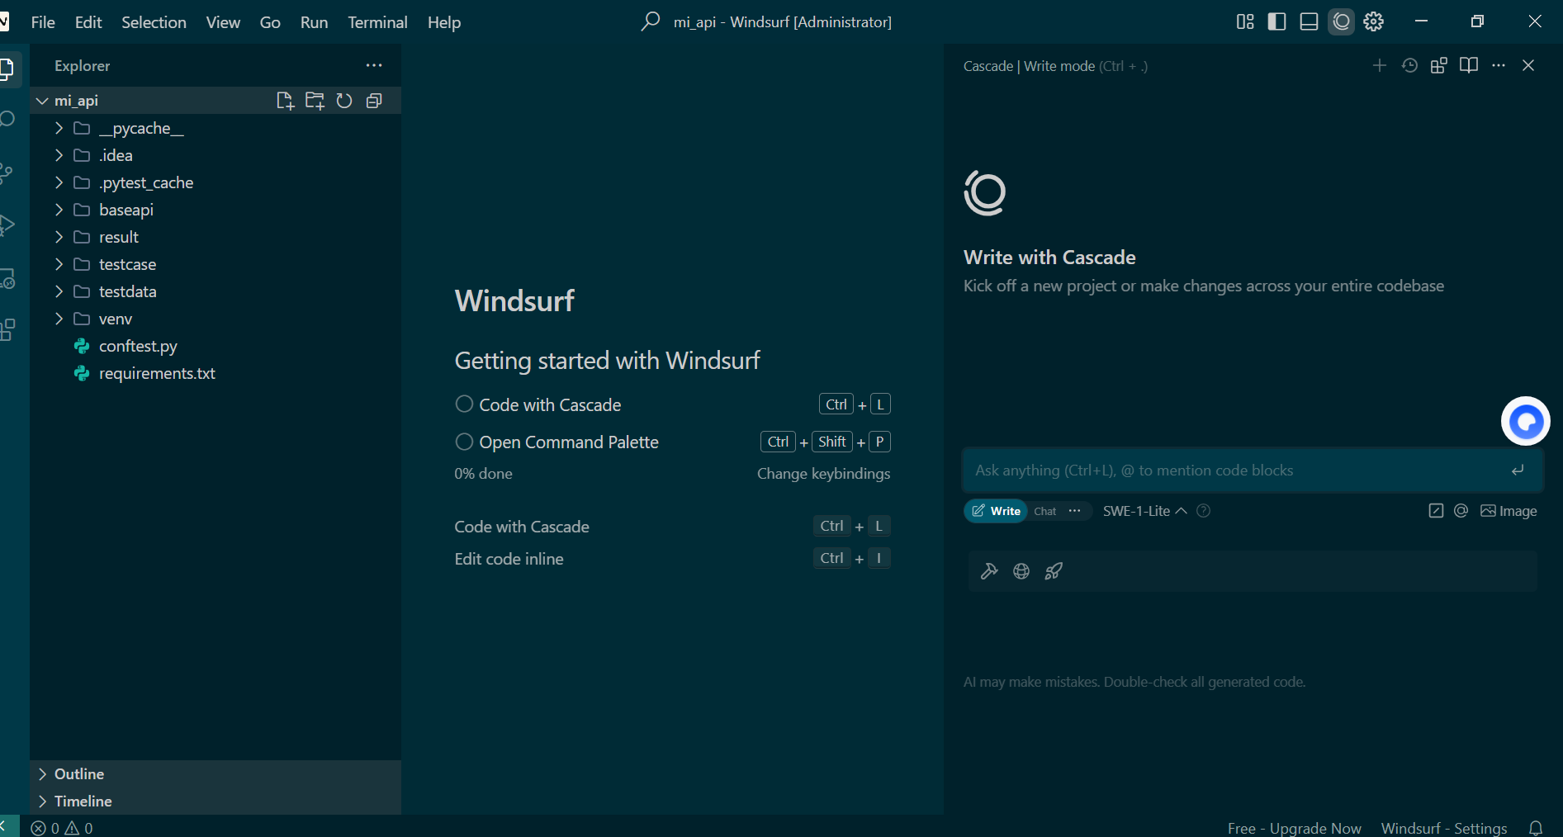Click the web search globe icon
This screenshot has width=1563, height=837.
coord(1021,571)
